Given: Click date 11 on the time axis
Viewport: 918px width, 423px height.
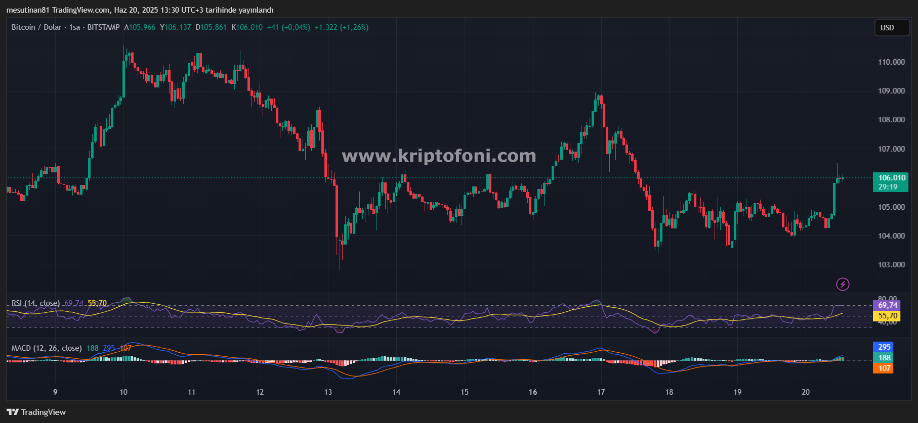Looking at the screenshot, I should click(191, 392).
